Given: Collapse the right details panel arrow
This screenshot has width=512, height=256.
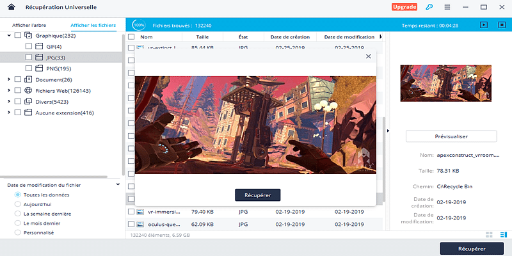Looking at the screenshot, I should (x=388, y=131).
